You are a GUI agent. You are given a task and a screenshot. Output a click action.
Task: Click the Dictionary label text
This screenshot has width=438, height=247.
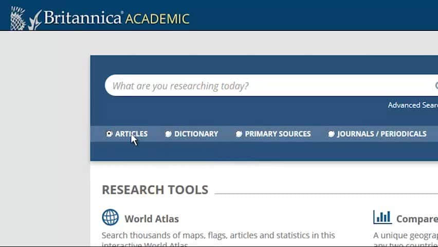tap(196, 134)
